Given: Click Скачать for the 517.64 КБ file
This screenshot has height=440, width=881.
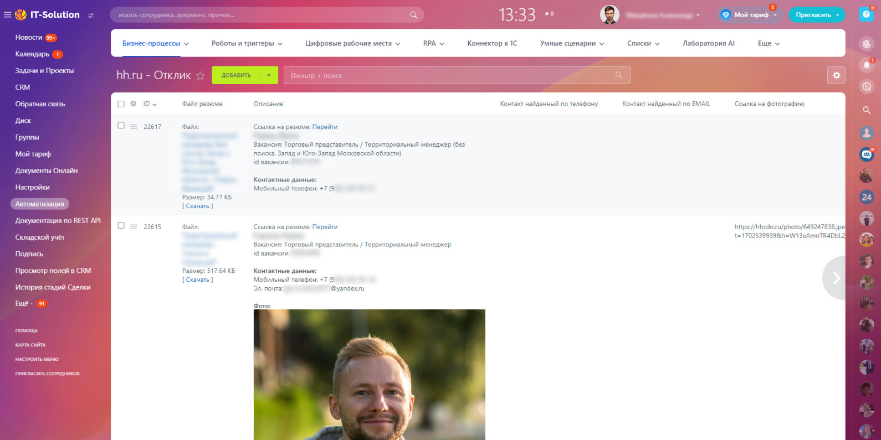Looking at the screenshot, I should [x=198, y=279].
